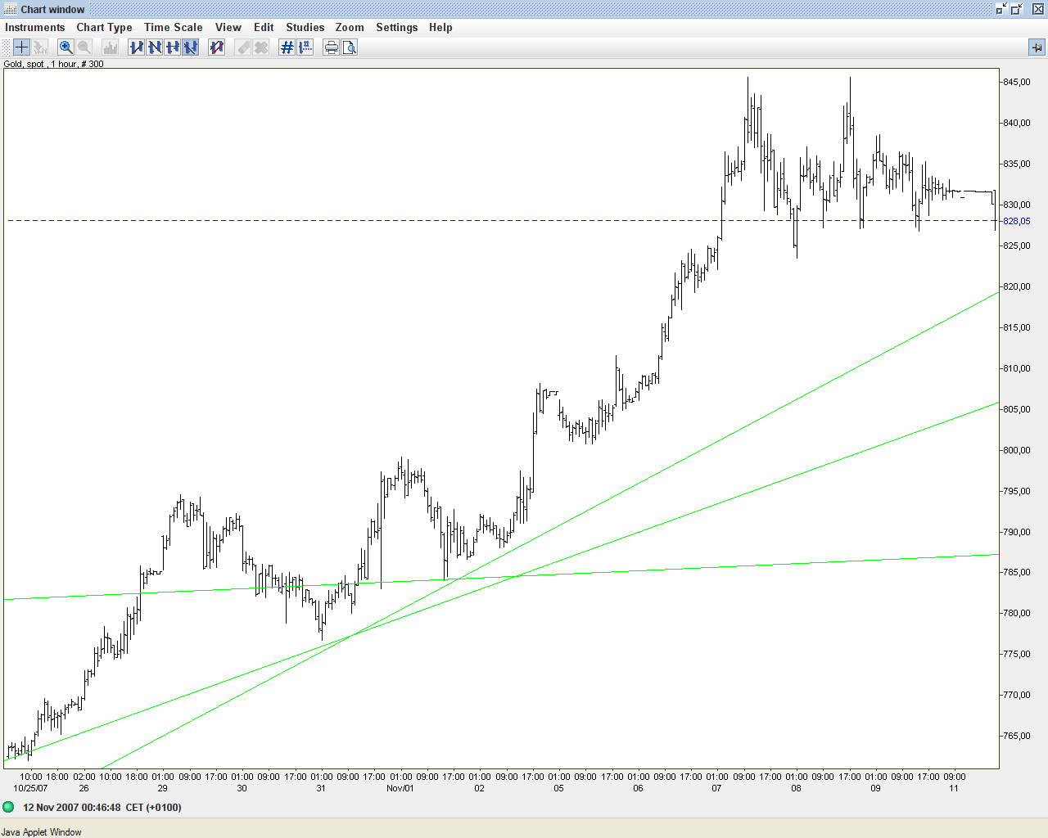Toggle the solid grid hash icon
This screenshot has width=1048, height=838.
click(x=287, y=47)
